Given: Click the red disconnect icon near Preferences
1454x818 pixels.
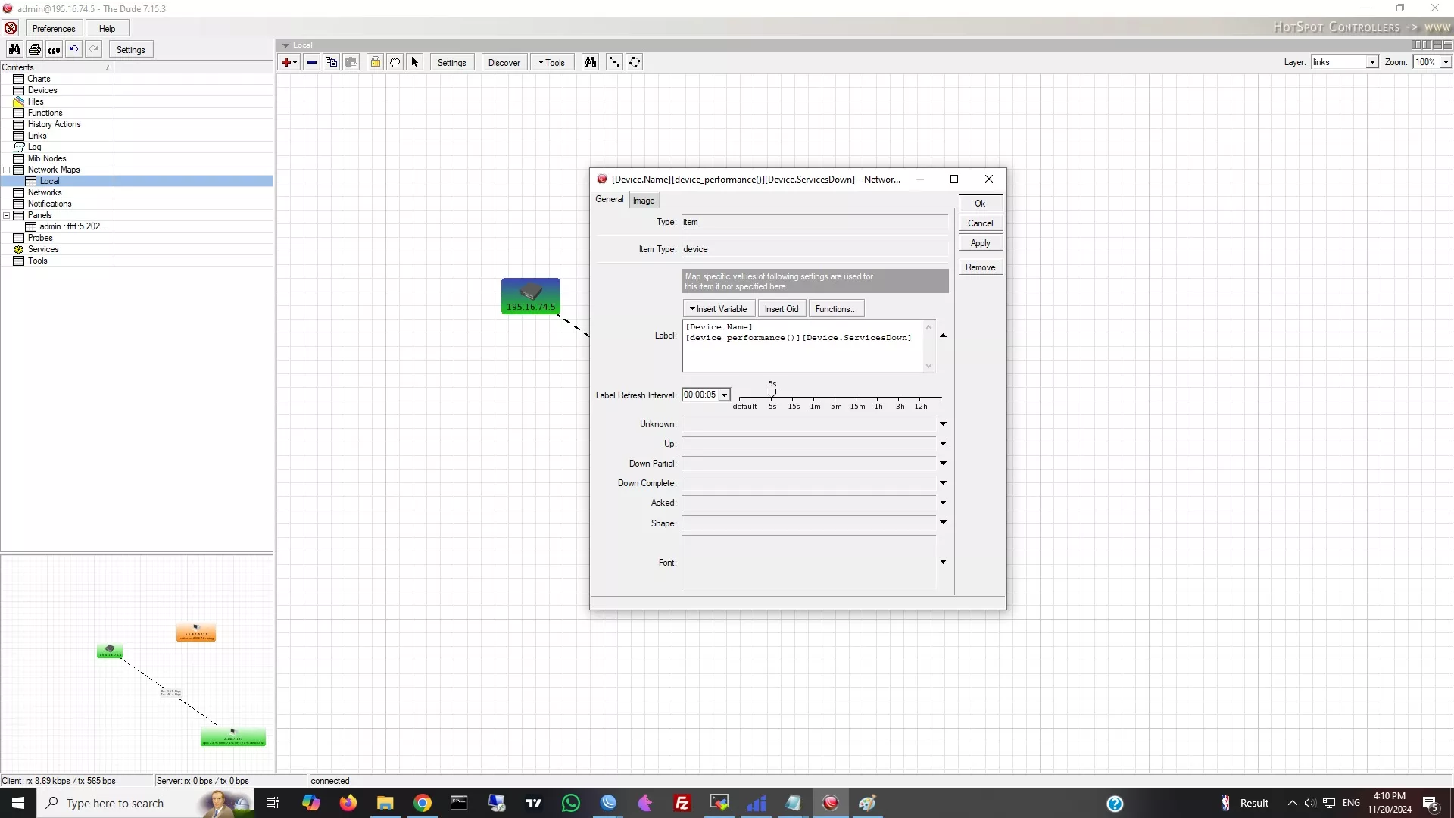Looking at the screenshot, I should click(x=11, y=28).
